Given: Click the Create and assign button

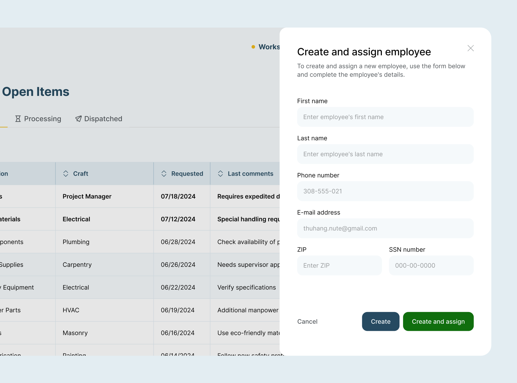Looking at the screenshot, I should [438, 321].
